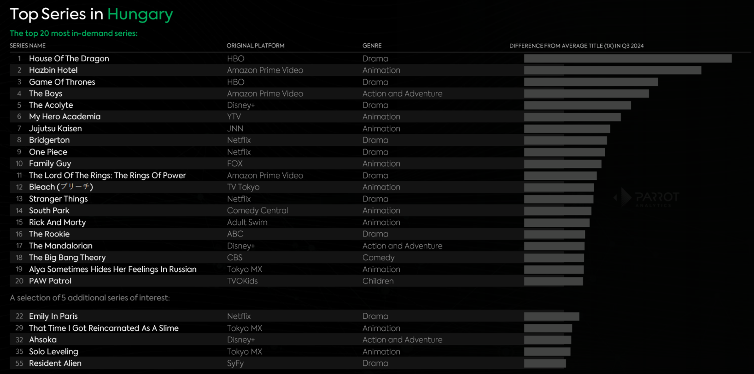Click the 'JNN' platform cell
This screenshot has width=754, height=374.
tap(235, 128)
